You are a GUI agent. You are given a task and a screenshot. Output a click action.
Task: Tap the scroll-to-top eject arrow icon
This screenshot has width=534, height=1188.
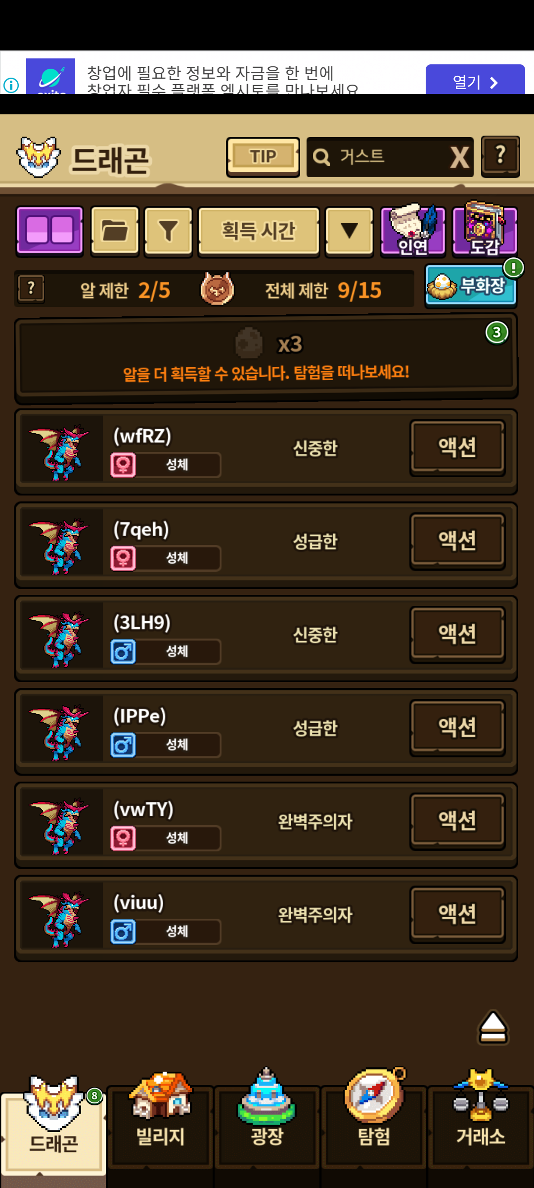coord(493,1028)
